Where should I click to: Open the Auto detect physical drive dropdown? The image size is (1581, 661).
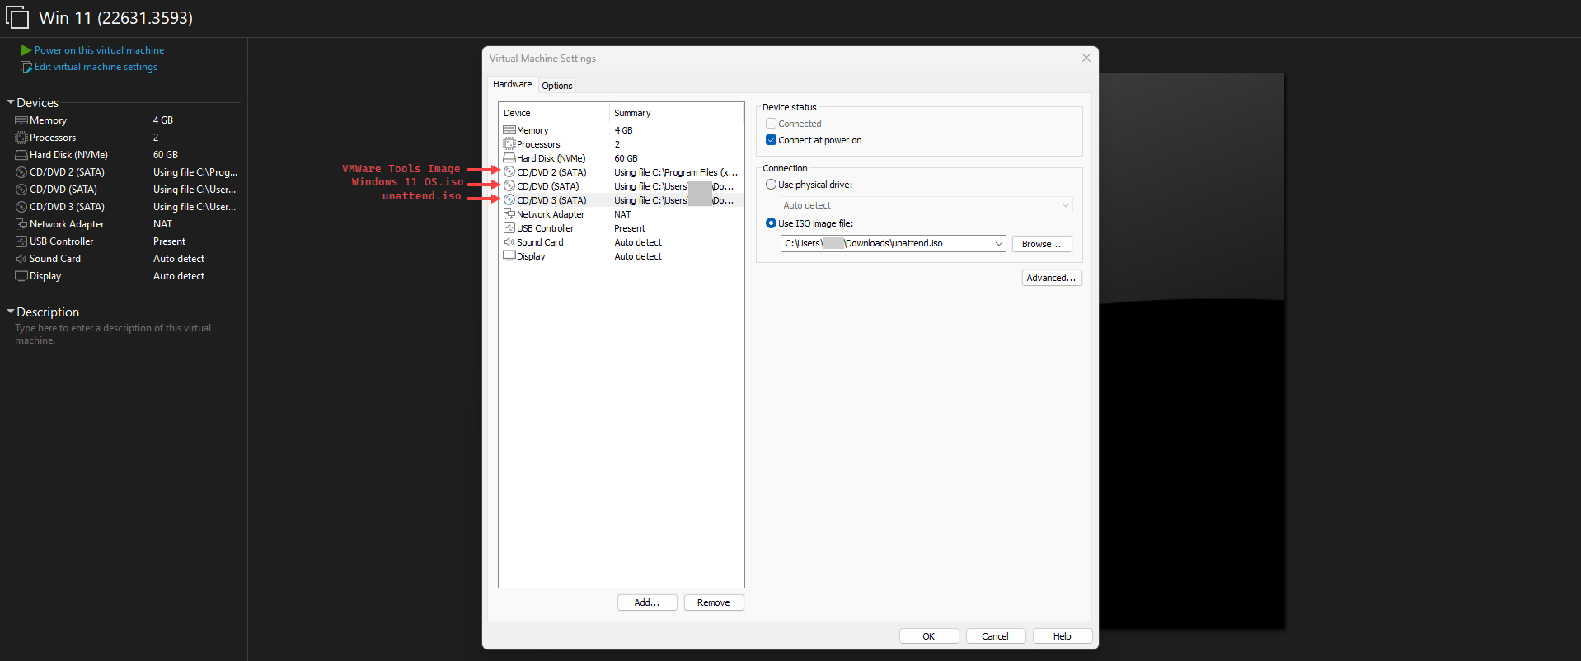tap(927, 205)
